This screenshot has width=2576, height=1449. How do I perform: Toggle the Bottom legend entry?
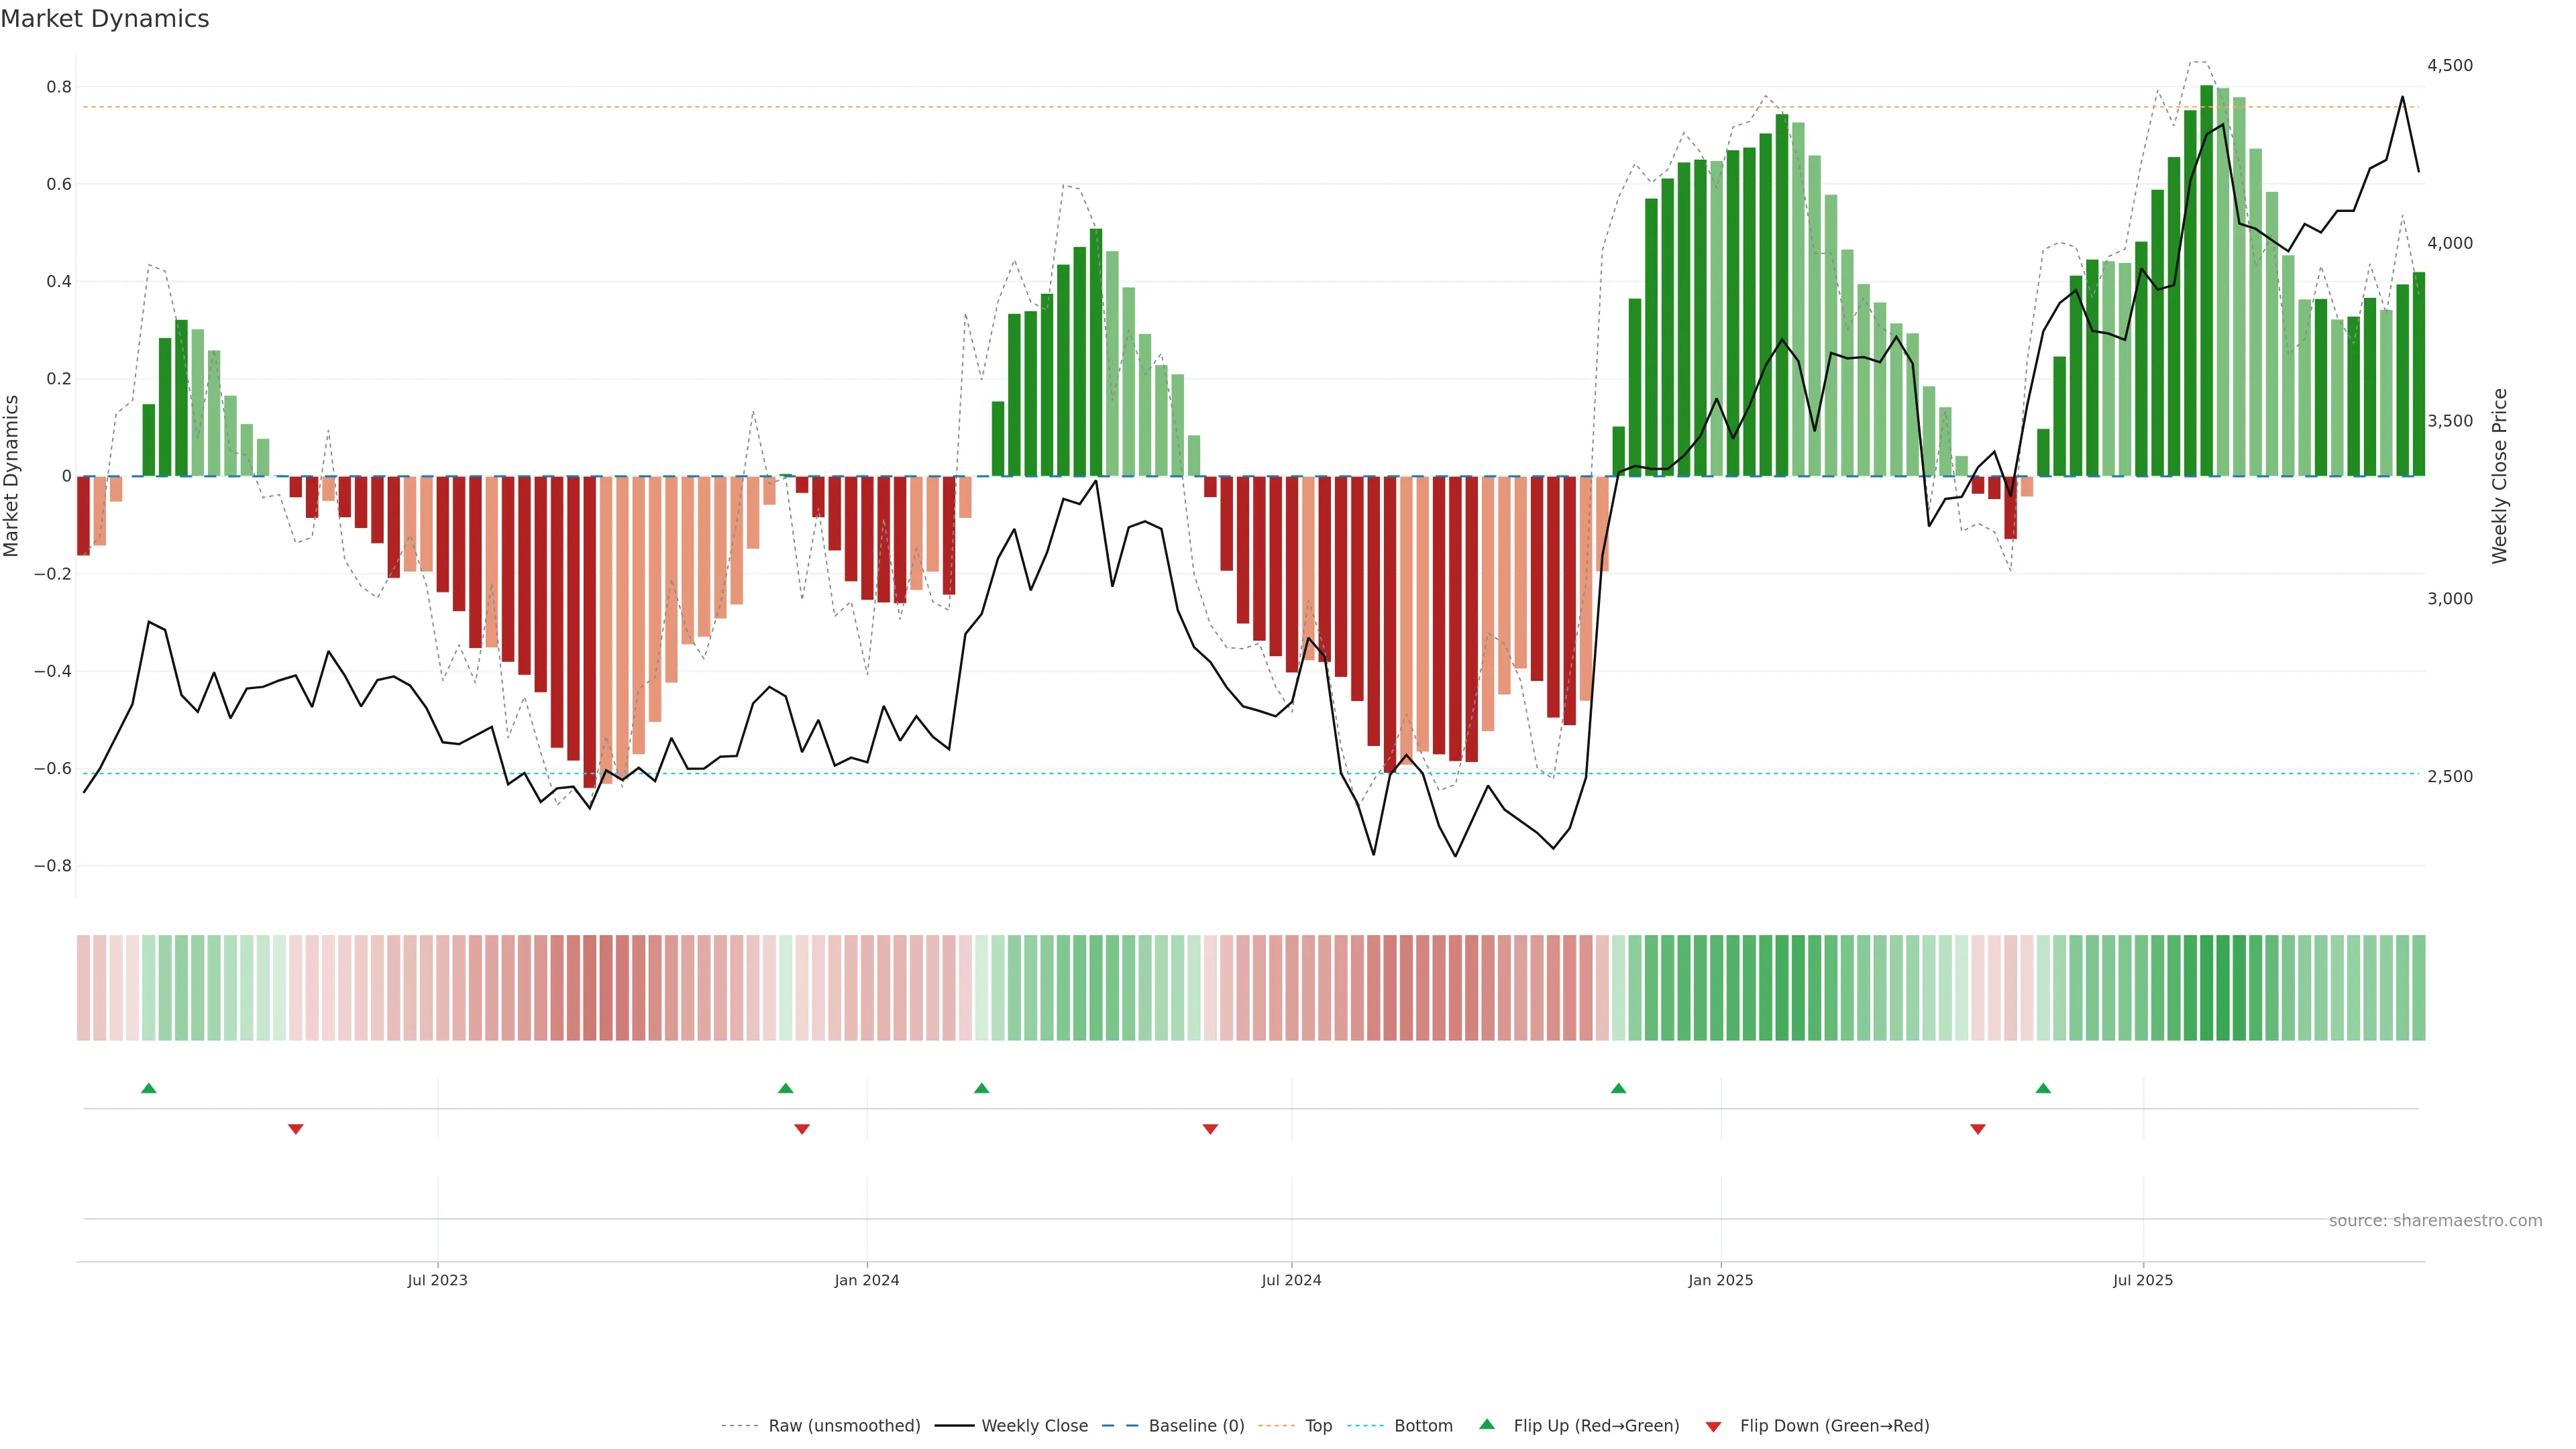point(1423,1426)
